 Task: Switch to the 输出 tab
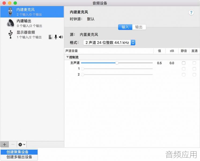[139, 27]
